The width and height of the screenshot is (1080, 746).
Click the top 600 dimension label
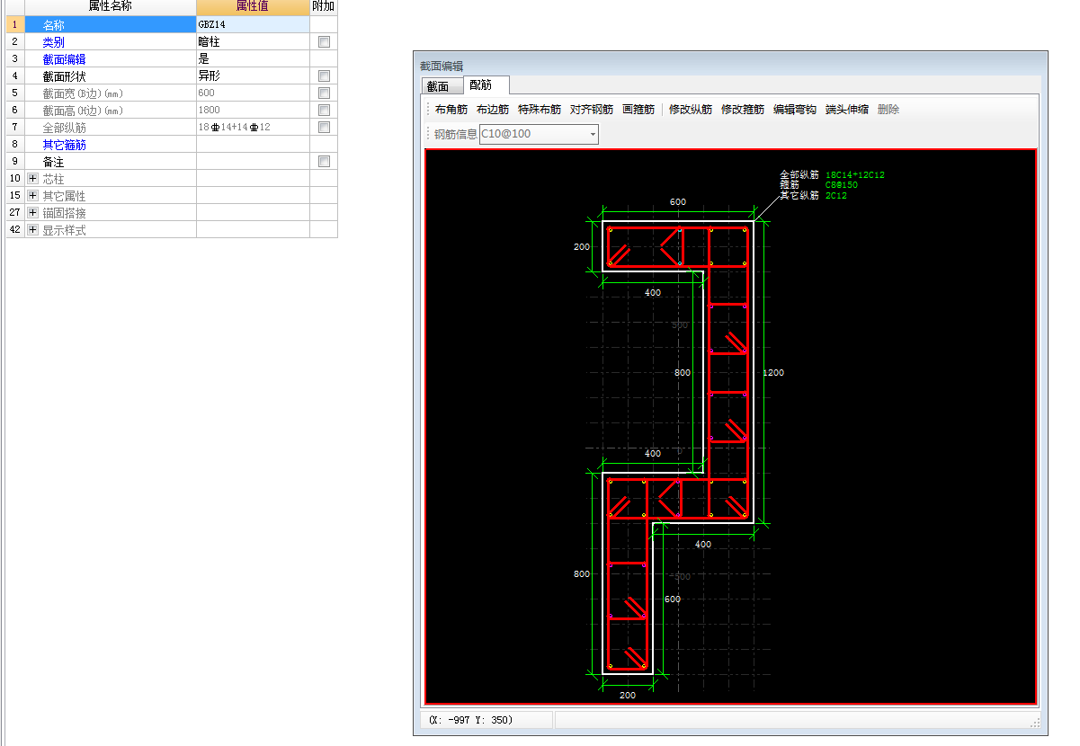678,202
